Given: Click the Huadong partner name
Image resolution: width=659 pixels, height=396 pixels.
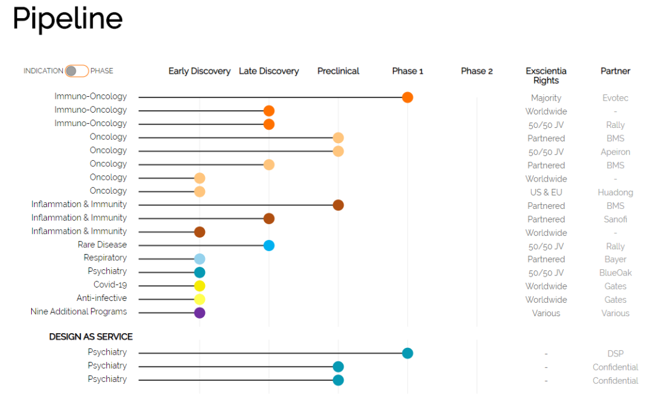Looking at the screenshot, I should [x=615, y=193].
